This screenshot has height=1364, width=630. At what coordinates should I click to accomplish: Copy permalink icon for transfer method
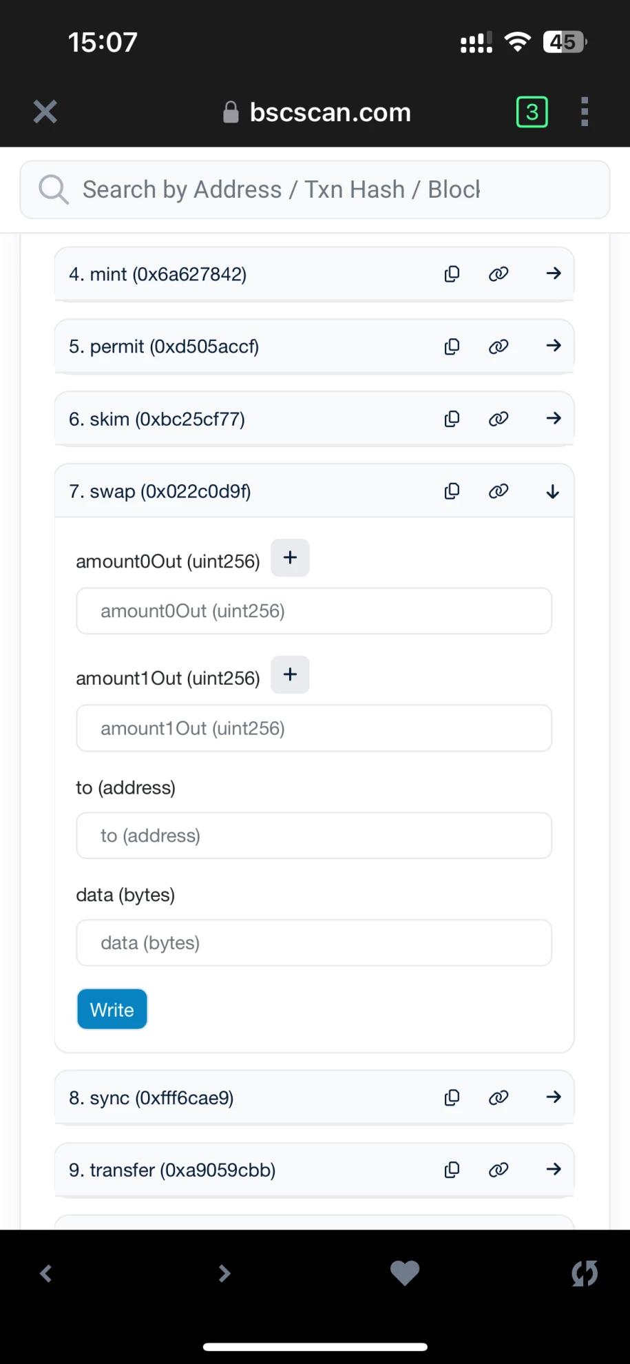(498, 1170)
